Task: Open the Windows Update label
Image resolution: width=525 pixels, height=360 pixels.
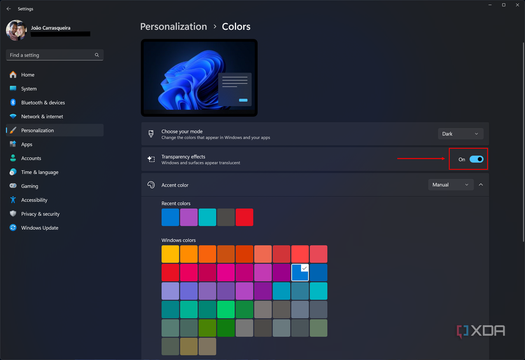Action: coord(39,228)
